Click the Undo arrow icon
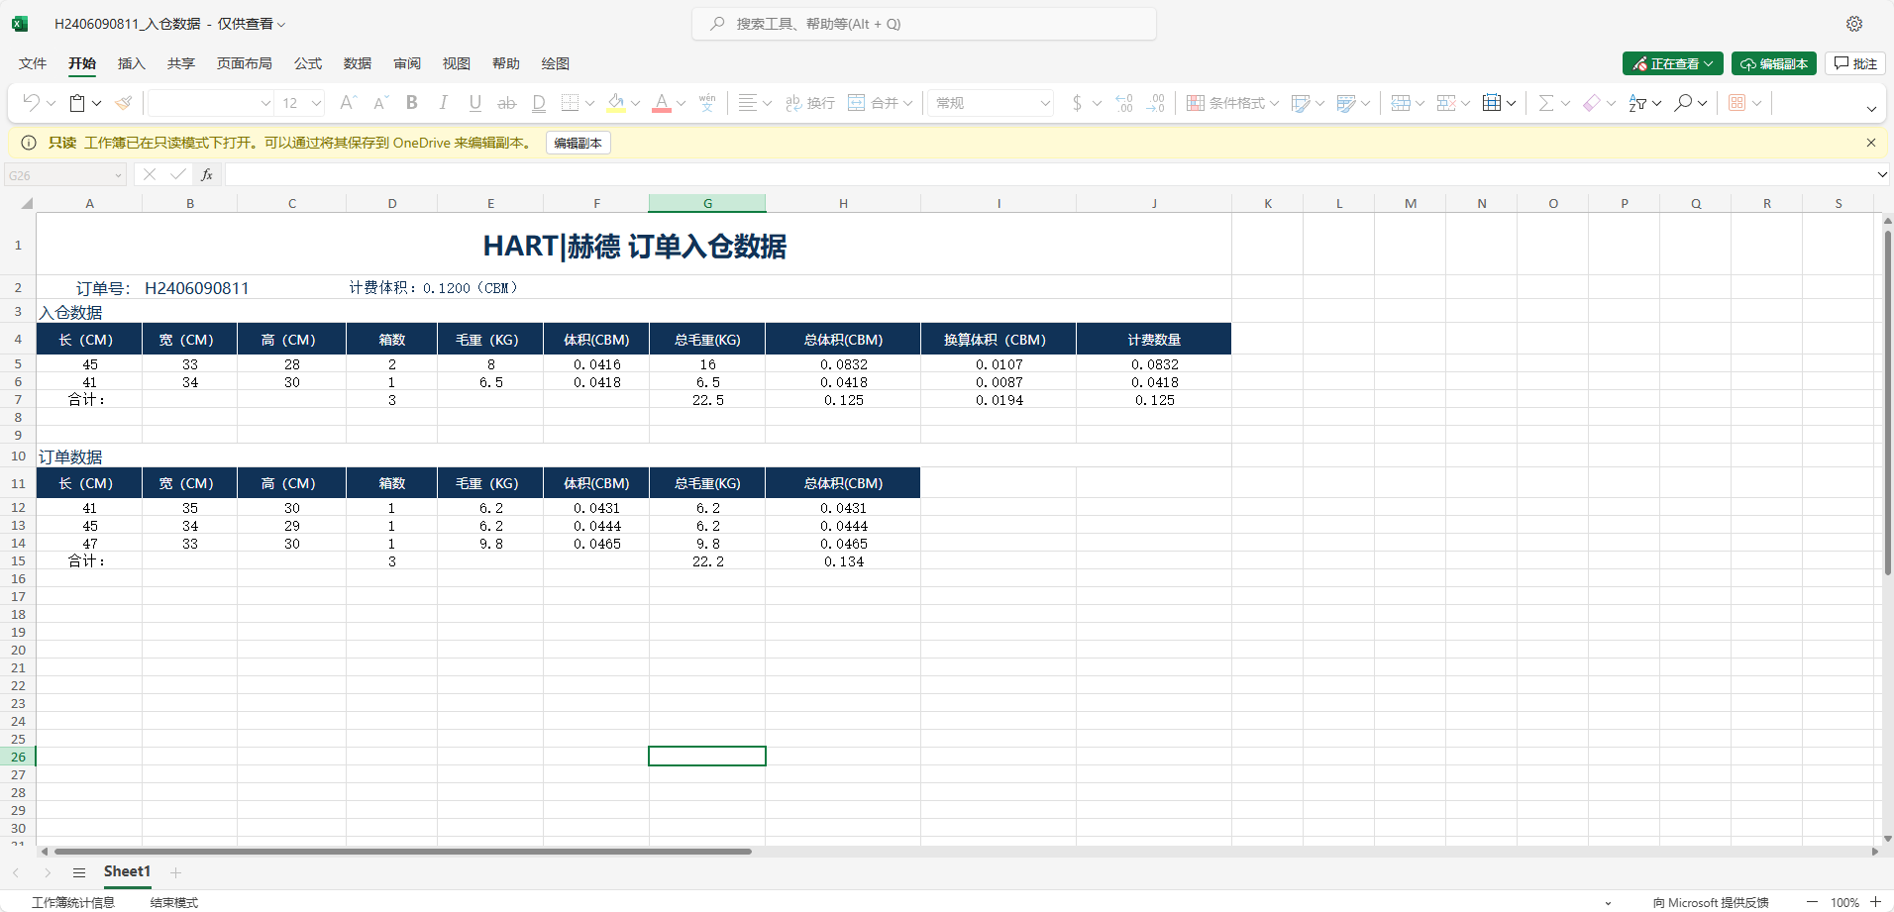The height and width of the screenshot is (912, 1894). (32, 103)
